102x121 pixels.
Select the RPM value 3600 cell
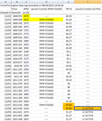pos(26,94)
